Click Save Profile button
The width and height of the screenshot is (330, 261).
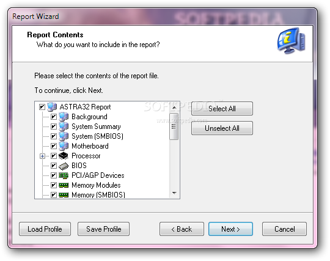(x=103, y=229)
